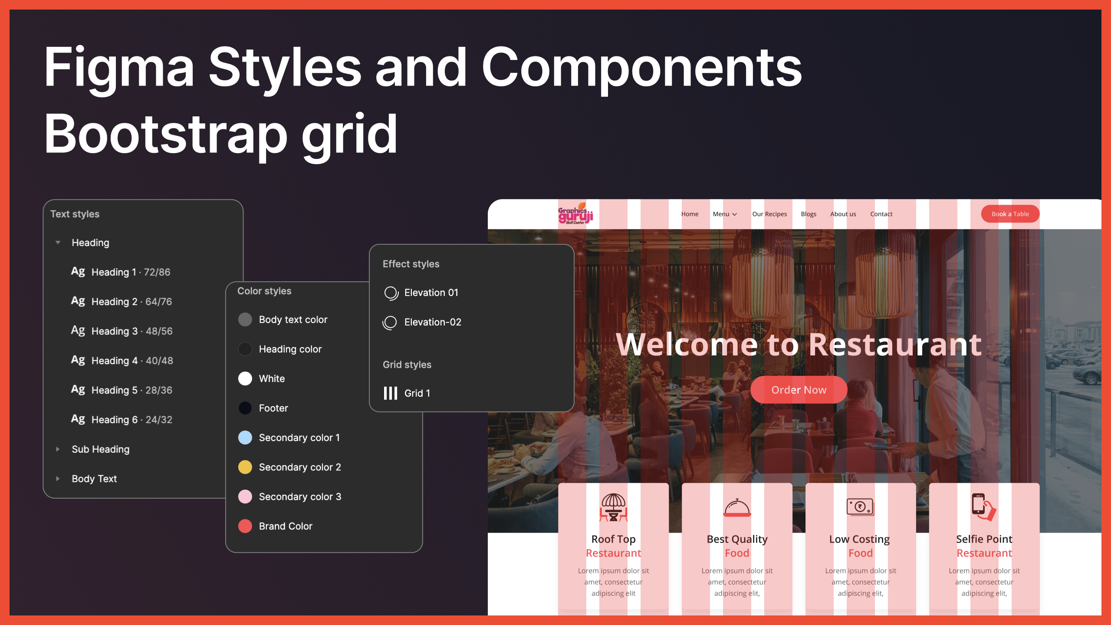The image size is (1111, 625).
Task: Open the Blogs navigation item
Action: 808,214
